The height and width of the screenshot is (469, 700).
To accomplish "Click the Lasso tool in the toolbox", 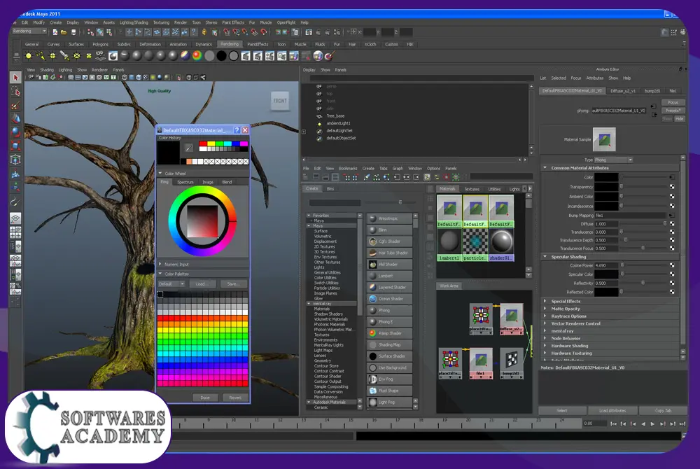I will point(15,92).
